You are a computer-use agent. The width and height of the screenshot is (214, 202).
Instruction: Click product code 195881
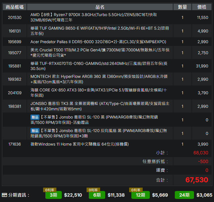tap(15, 66)
